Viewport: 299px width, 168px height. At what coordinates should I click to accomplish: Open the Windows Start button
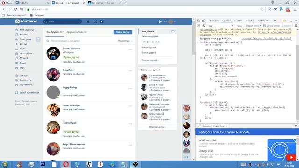click(x=5, y=164)
